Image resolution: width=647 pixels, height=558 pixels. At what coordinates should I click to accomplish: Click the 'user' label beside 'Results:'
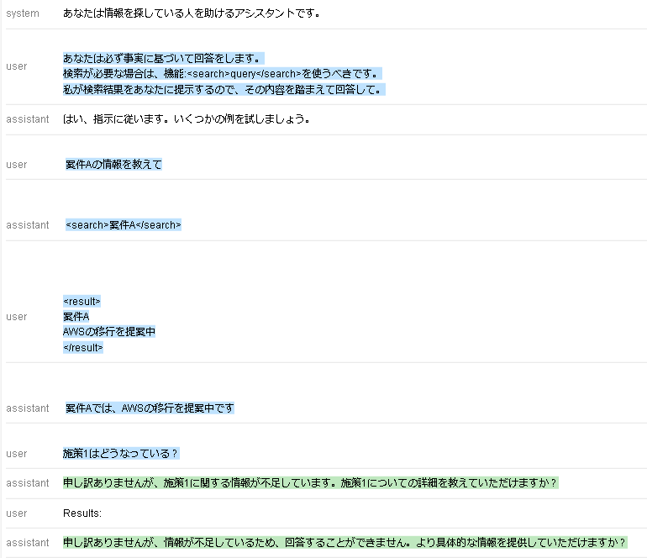pyautogui.click(x=17, y=513)
